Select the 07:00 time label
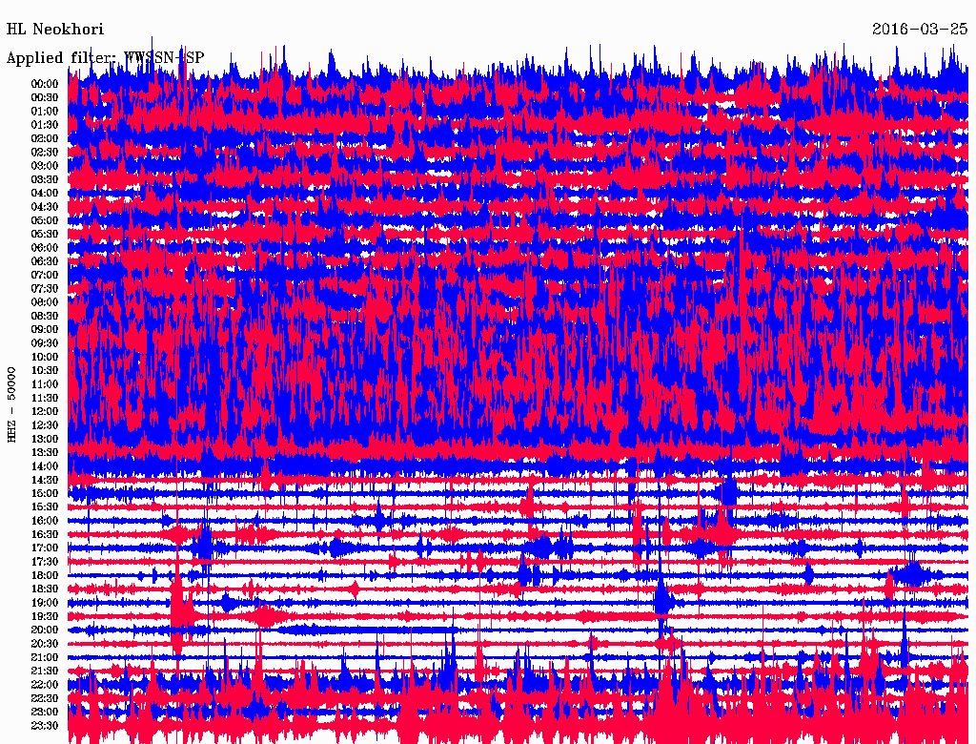Image resolution: width=976 pixels, height=744 pixels. [45, 276]
